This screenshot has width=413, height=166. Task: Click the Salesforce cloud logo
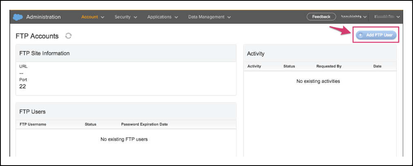coord(18,17)
